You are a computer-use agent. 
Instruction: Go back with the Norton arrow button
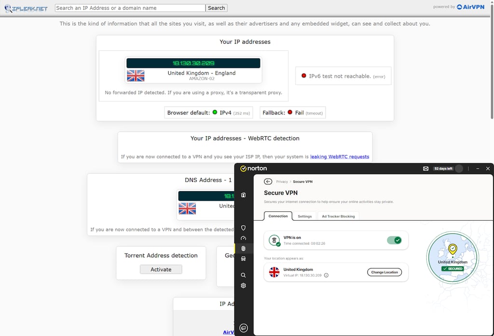pos(268,182)
